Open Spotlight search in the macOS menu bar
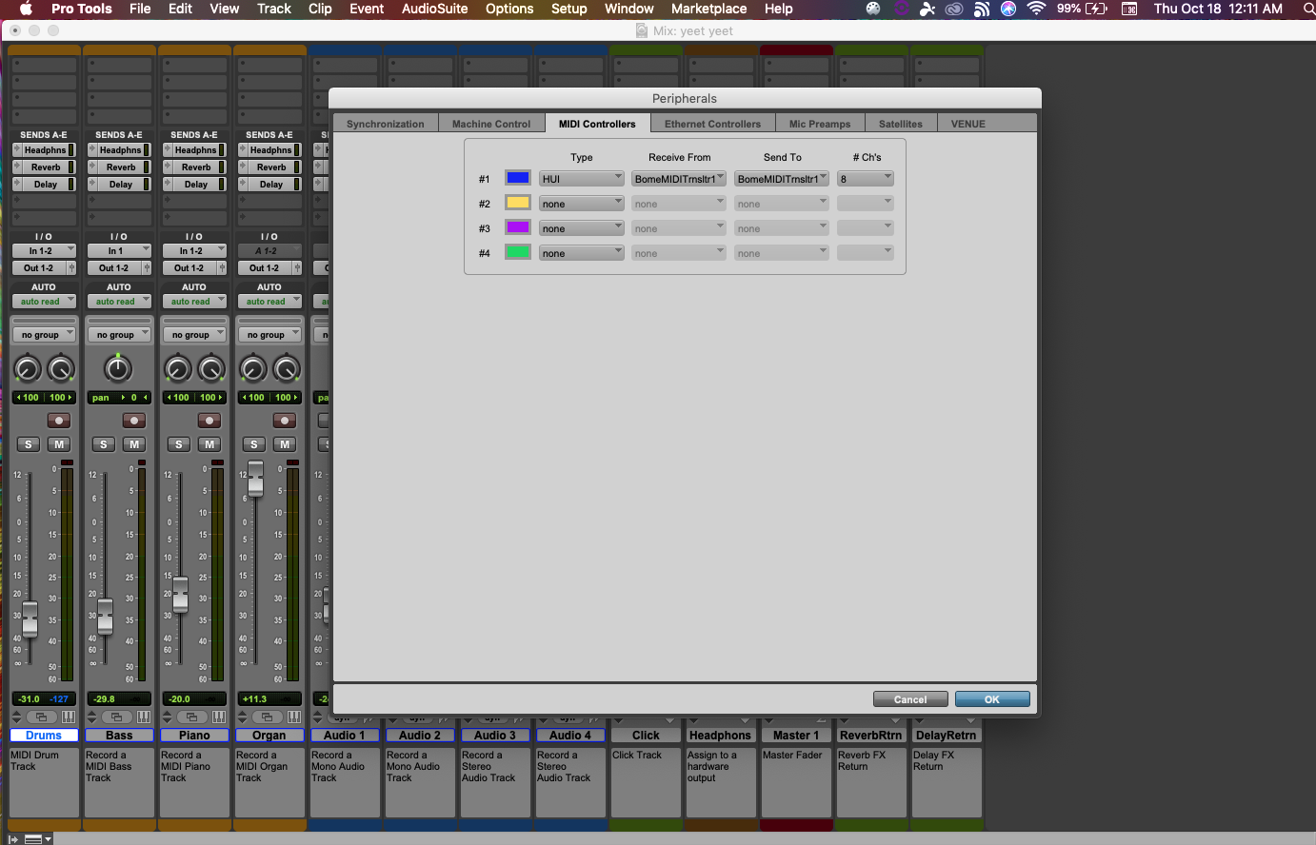 pos(1307,9)
